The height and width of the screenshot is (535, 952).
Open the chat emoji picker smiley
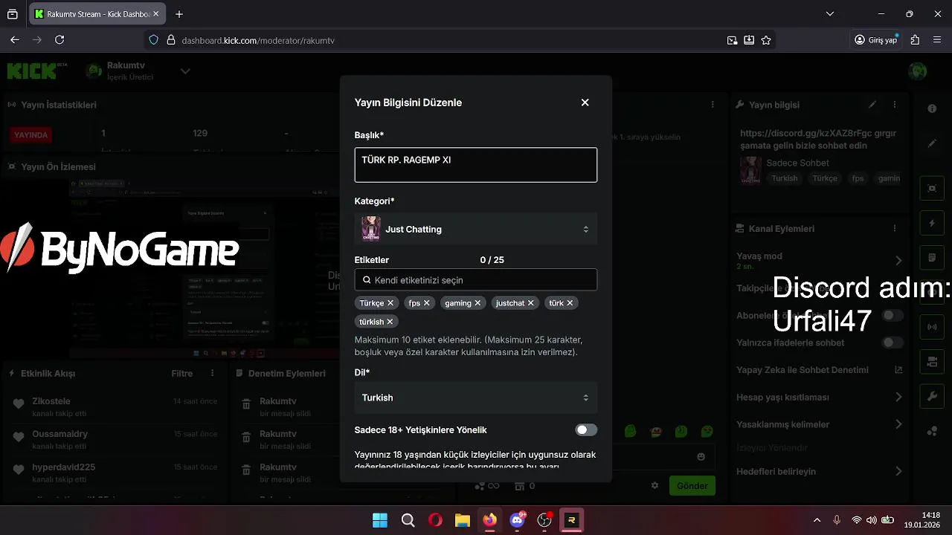701,457
